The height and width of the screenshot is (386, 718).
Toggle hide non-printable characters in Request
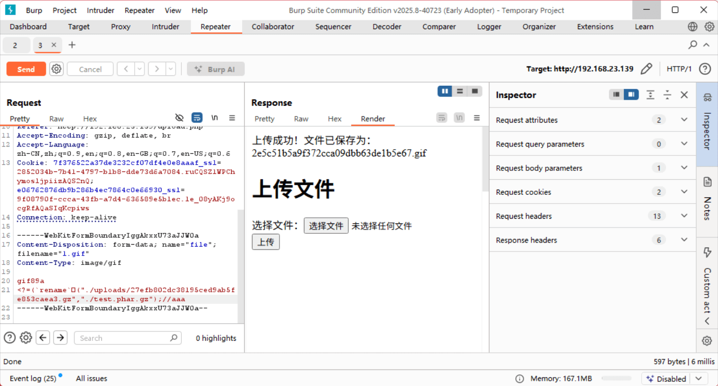tap(179, 117)
